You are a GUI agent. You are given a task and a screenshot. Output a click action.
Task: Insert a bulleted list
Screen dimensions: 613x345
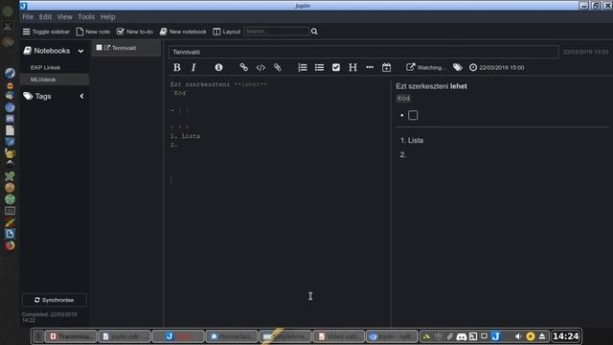pos(319,67)
